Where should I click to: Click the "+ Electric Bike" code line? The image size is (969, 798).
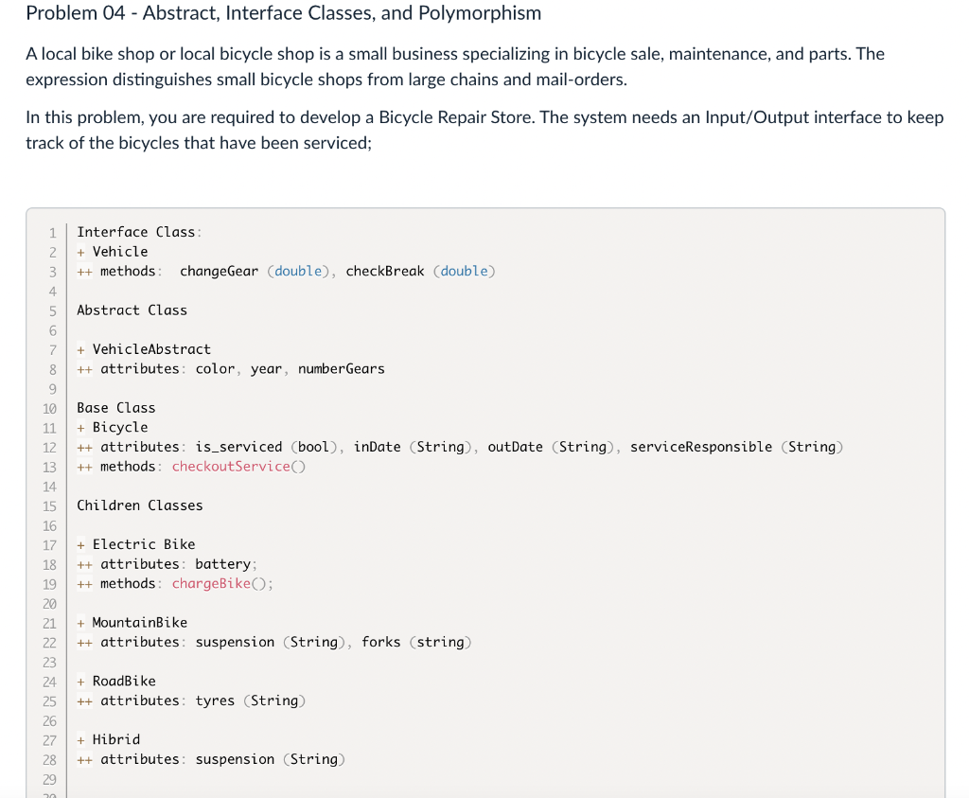tap(136, 544)
